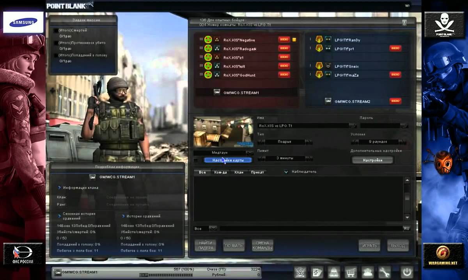This screenshot has height=280, width=468.
Task: Click the Wargaming.net logo
Action: point(443,255)
